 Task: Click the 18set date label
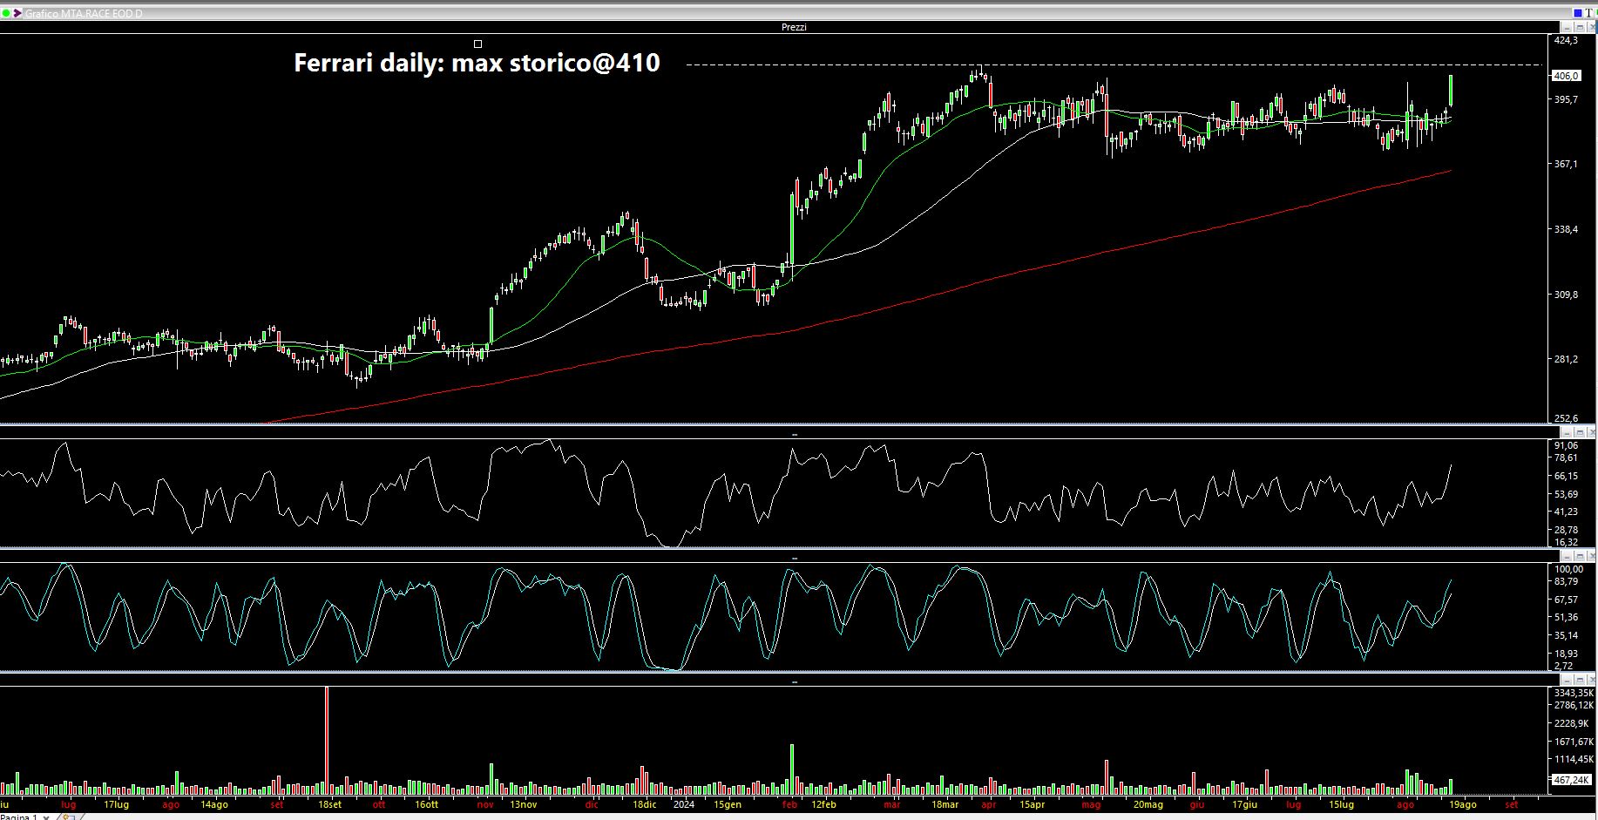(x=329, y=804)
